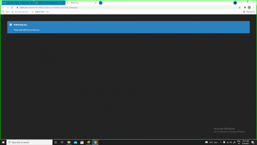Minimize the Chrome window

(x=241, y=2)
